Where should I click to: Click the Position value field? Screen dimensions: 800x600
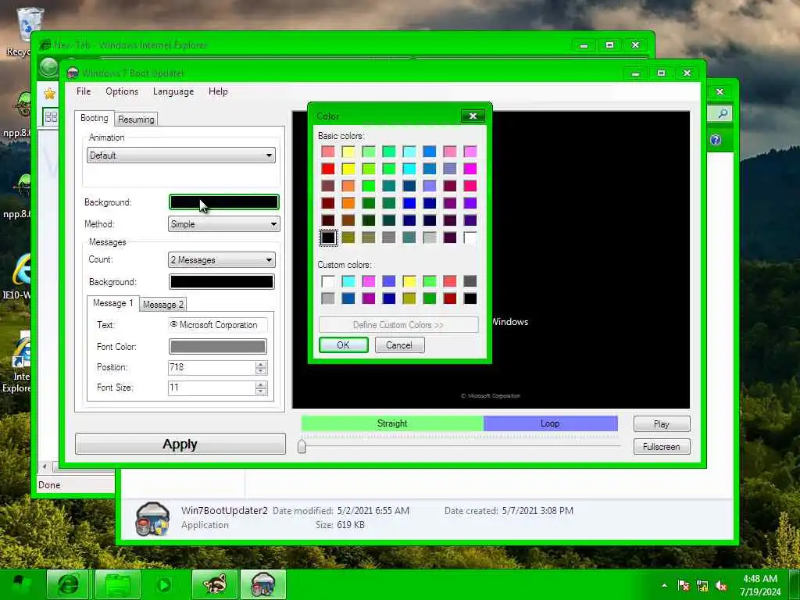coord(211,367)
